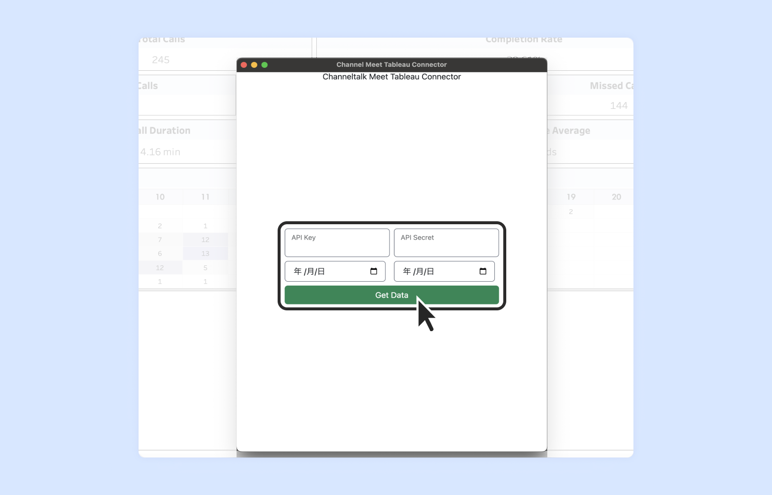Click the "6" cell in the background table

point(160,253)
